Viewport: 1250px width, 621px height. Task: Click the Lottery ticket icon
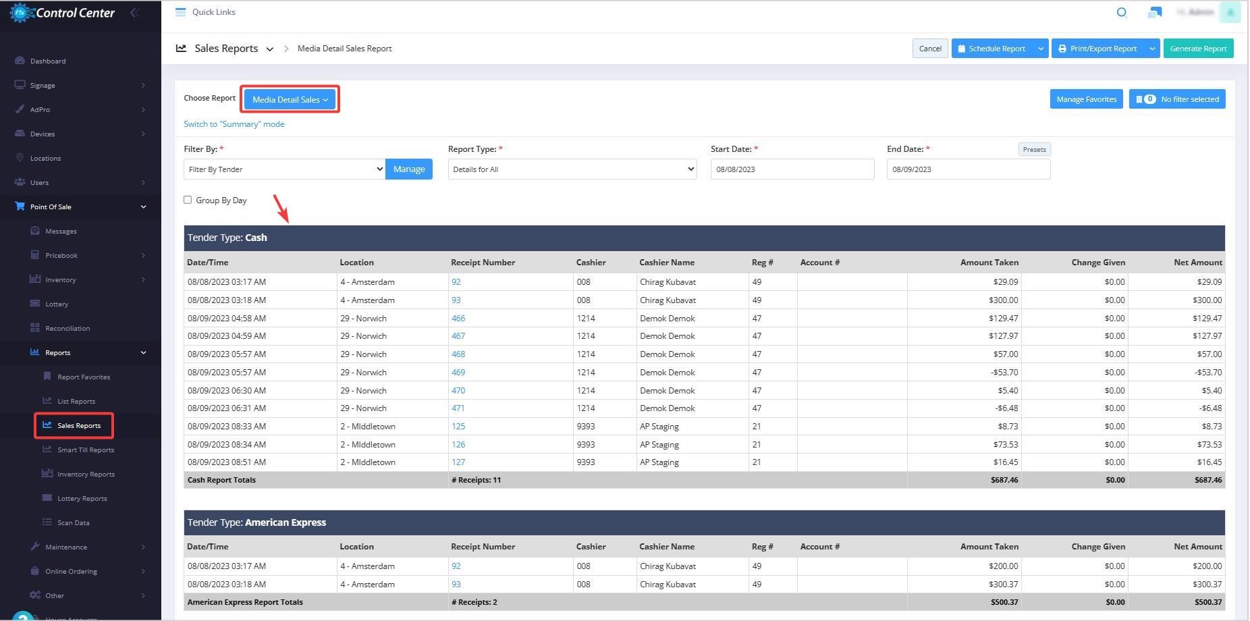point(35,304)
